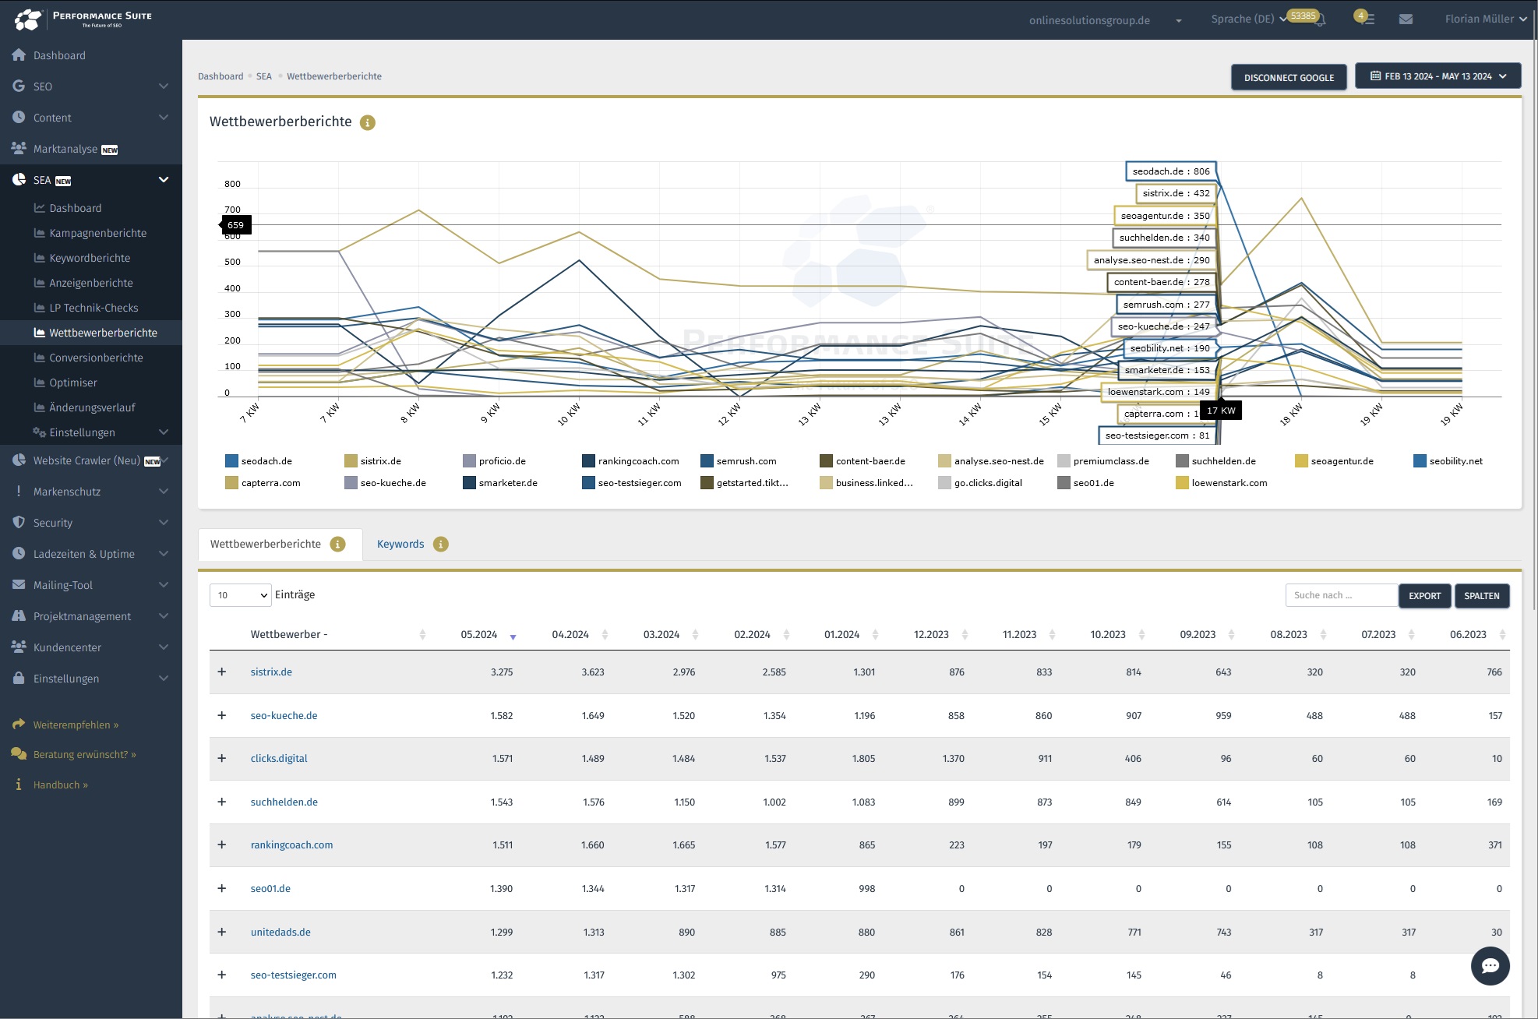Click the Projektmanagement icon in sidebar
This screenshot has height=1019, width=1538.
[19, 615]
